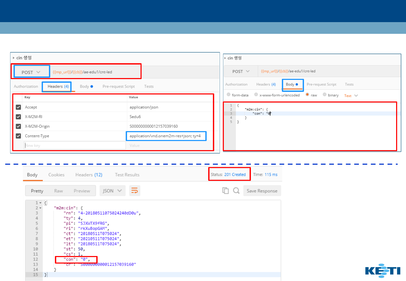Click the 'X-M2M-Origin' key cell
This screenshot has width=406, height=281.
[x=37, y=126]
